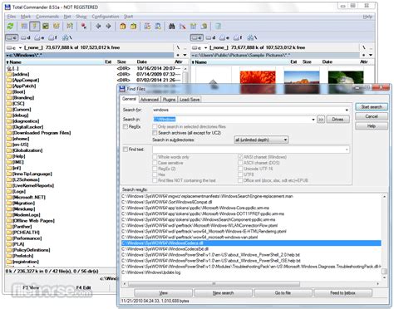Click the binoculars search toolbar icon

(x=172, y=27)
